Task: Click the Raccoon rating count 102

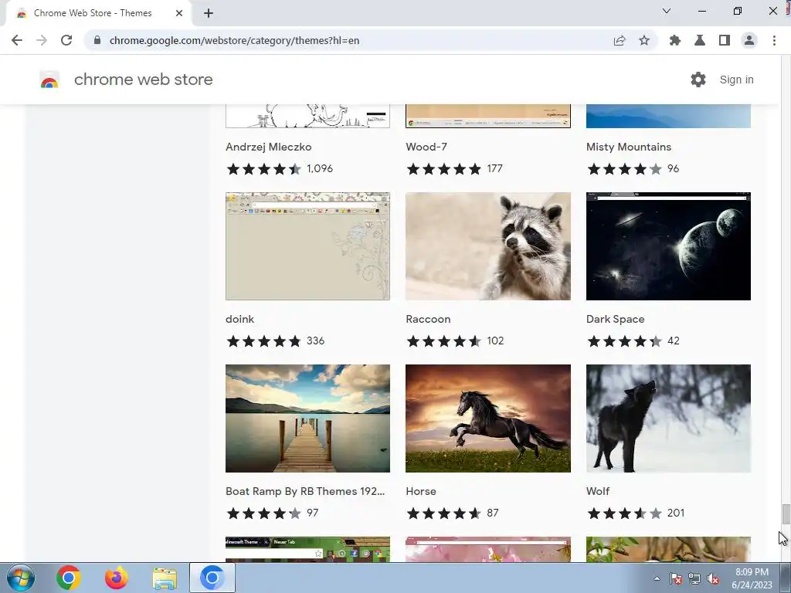Action: tap(495, 341)
